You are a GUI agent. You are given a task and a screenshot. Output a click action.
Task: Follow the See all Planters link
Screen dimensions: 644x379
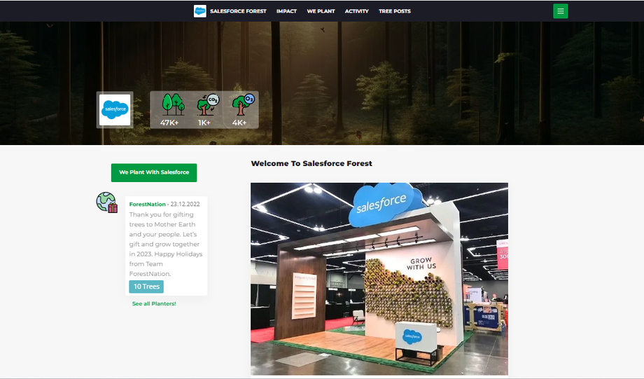[x=154, y=304]
